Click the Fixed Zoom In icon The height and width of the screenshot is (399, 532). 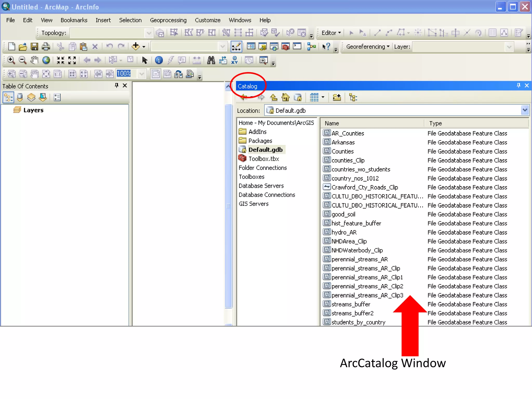61,60
